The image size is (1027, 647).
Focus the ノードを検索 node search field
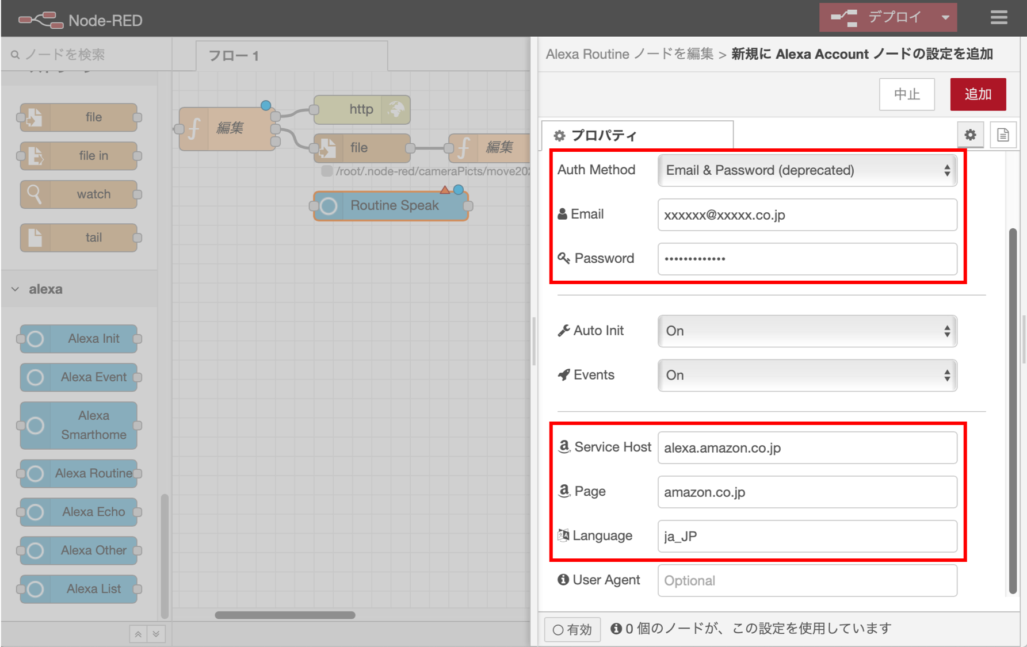coord(86,55)
